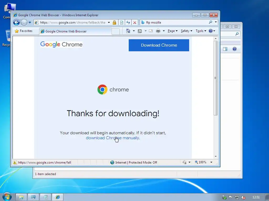
Task: Click the preview pane icon in background window
Action: (x=225, y=49)
